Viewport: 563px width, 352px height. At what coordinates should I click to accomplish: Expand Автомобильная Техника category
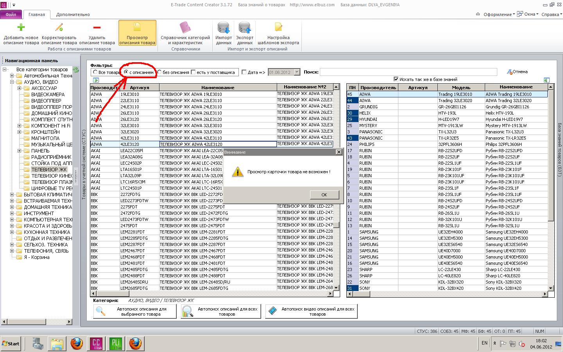click(12, 76)
